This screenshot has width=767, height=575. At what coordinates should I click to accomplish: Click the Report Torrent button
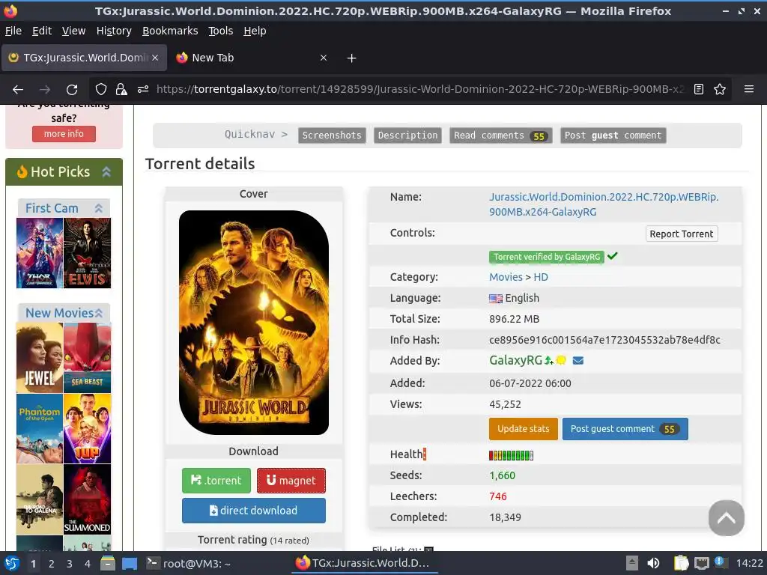(x=682, y=234)
